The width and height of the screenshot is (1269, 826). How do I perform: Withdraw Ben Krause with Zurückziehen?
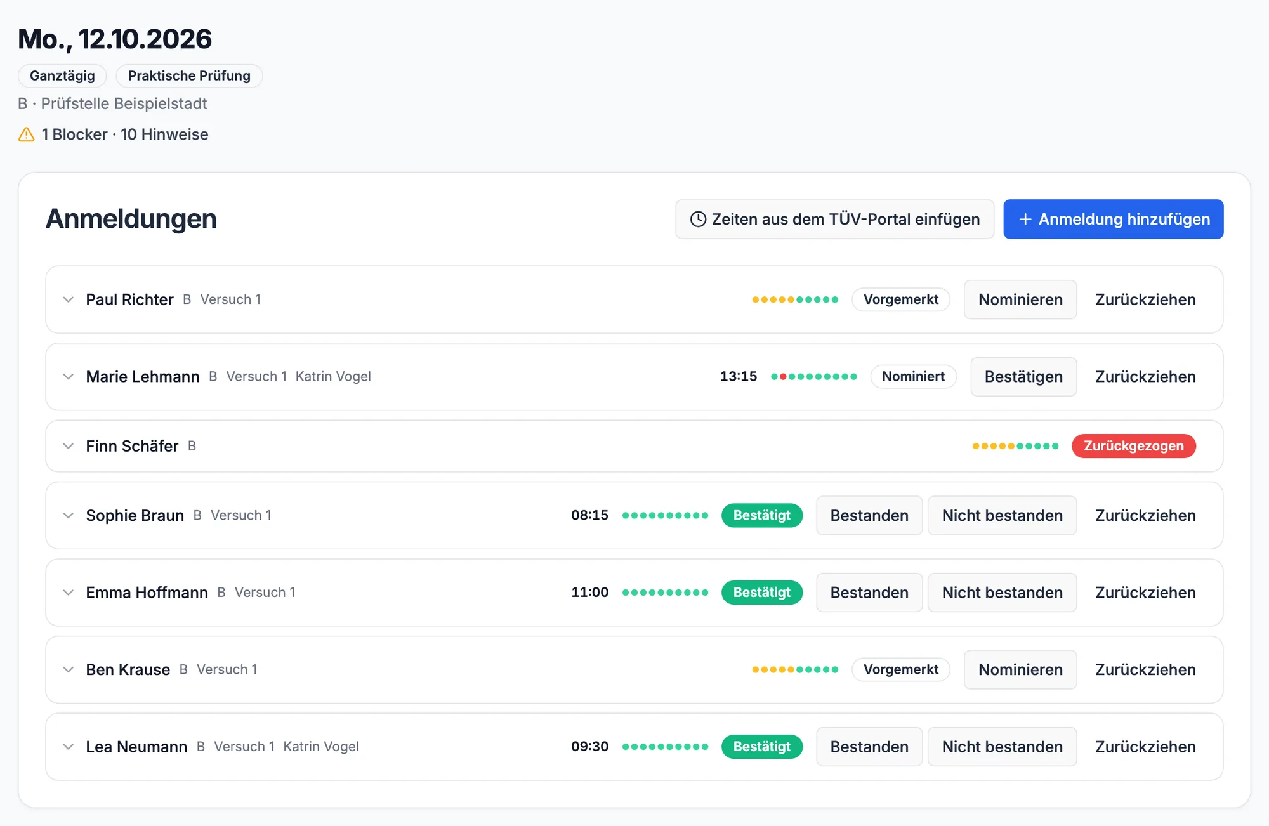click(x=1145, y=670)
